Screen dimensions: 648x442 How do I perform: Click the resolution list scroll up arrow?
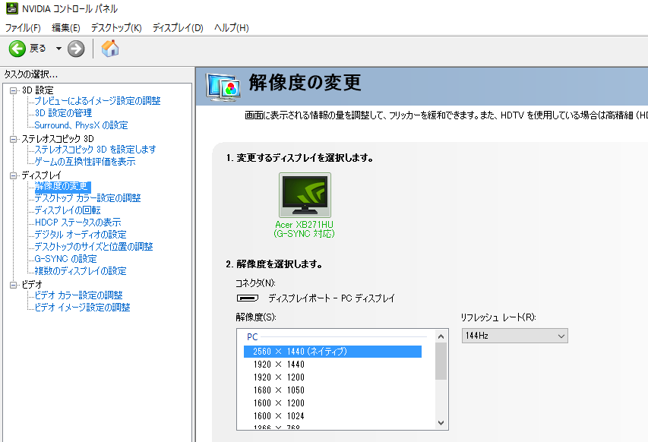pos(441,336)
